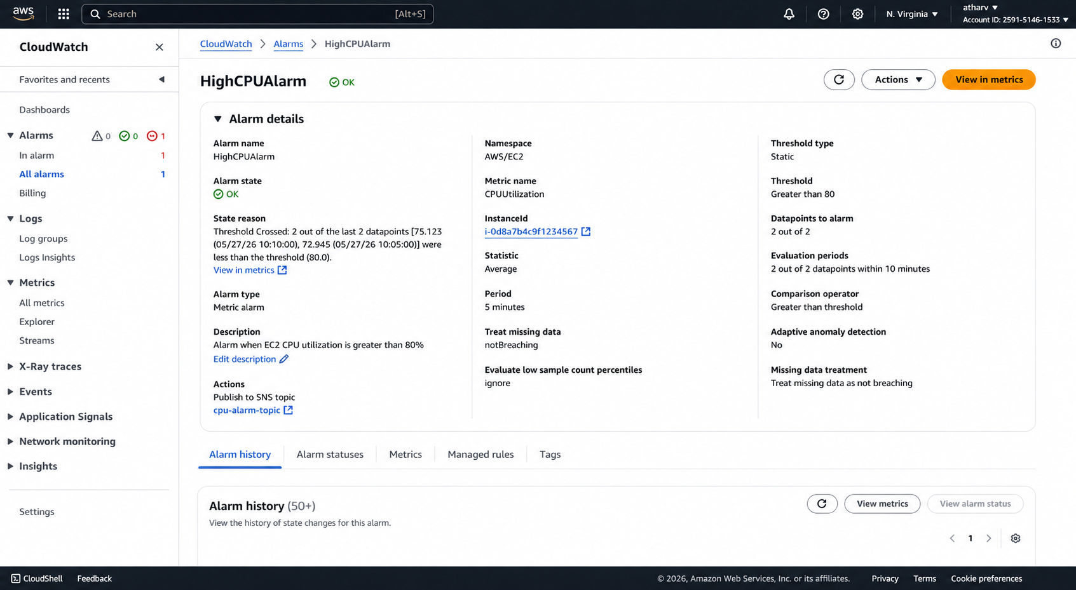Click the Edit description link
Viewport: 1076px width, 590px height.
tap(245, 359)
